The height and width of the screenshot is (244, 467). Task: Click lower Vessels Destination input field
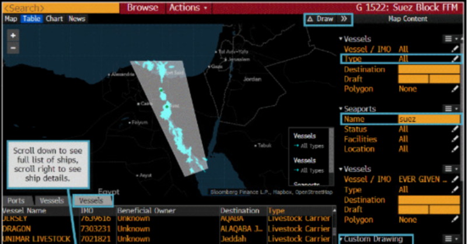click(429, 200)
